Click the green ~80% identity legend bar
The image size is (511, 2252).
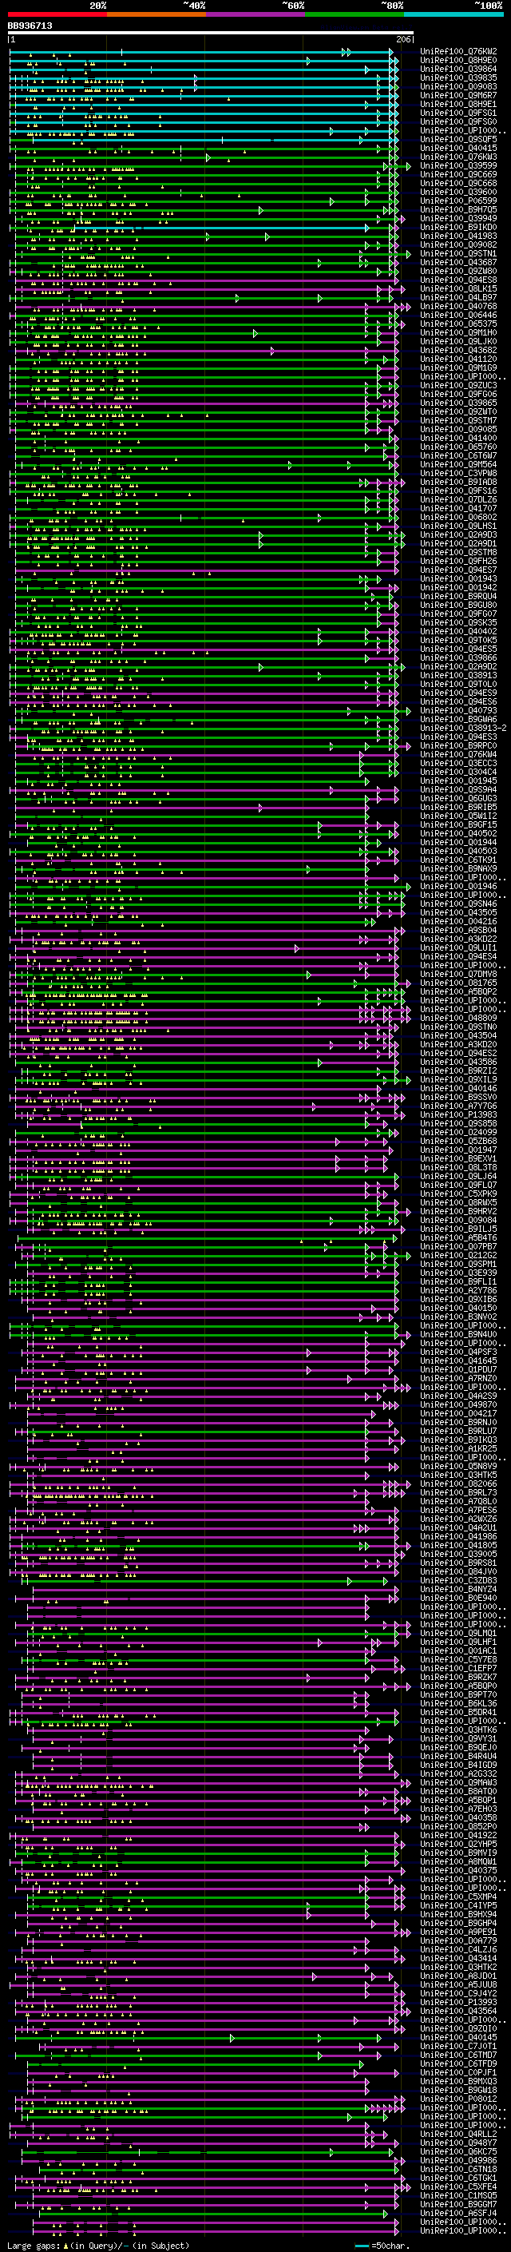coord(355,14)
